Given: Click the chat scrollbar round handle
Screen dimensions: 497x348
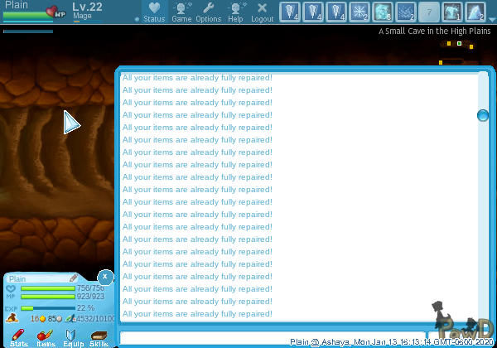Looking at the screenshot, I should (x=483, y=115).
